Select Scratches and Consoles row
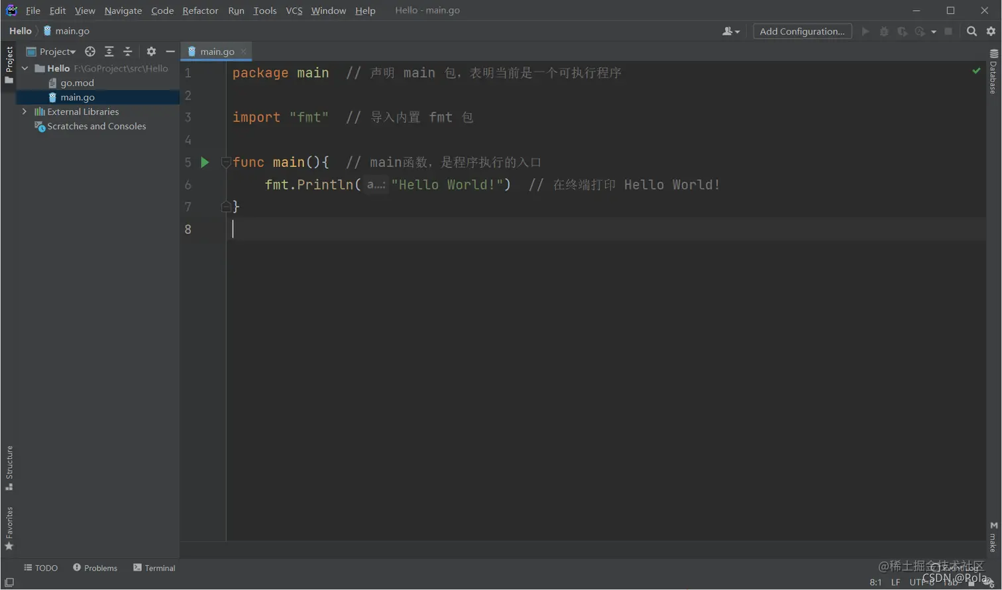The height and width of the screenshot is (590, 1002). click(98, 126)
